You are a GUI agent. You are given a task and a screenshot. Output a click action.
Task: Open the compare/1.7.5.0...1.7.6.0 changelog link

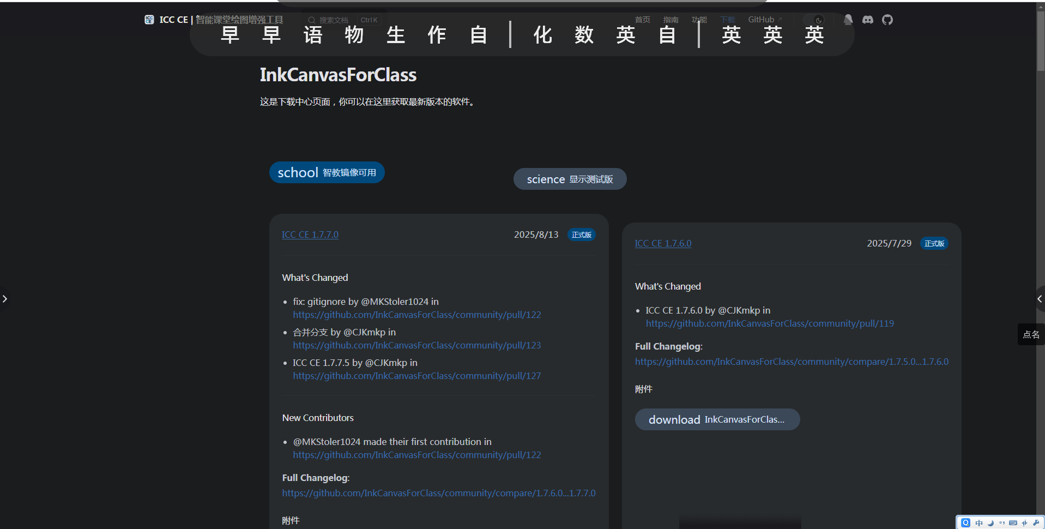pos(792,362)
